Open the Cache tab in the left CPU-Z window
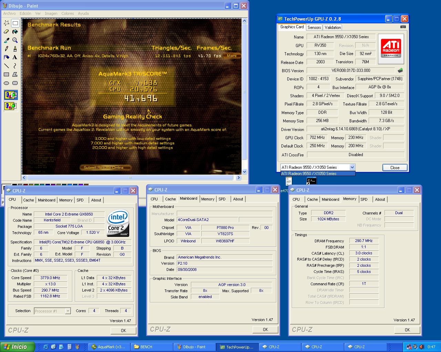This screenshot has height=352, width=441. pos(29,200)
